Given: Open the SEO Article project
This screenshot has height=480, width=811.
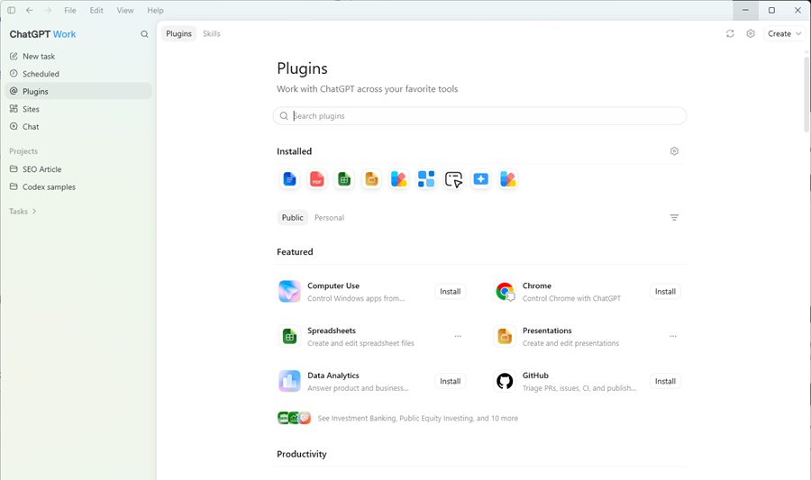Looking at the screenshot, I should tap(78, 169).
